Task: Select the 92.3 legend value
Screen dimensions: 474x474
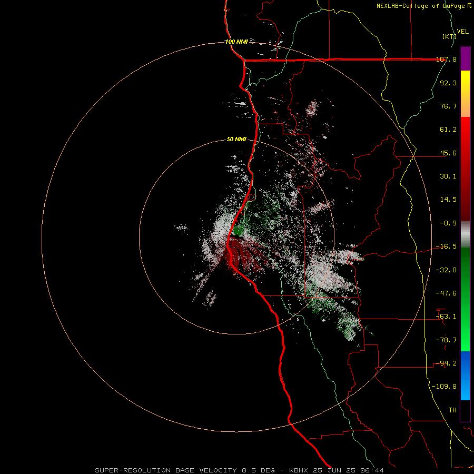Action: point(448,83)
